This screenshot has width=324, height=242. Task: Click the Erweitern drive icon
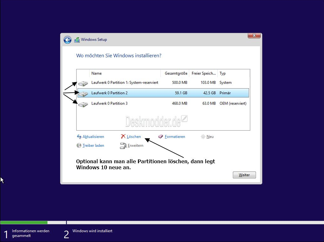tap(123, 146)
